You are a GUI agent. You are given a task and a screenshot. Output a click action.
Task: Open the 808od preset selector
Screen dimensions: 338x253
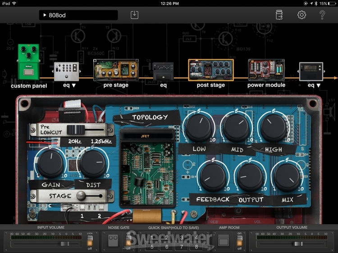78,15
